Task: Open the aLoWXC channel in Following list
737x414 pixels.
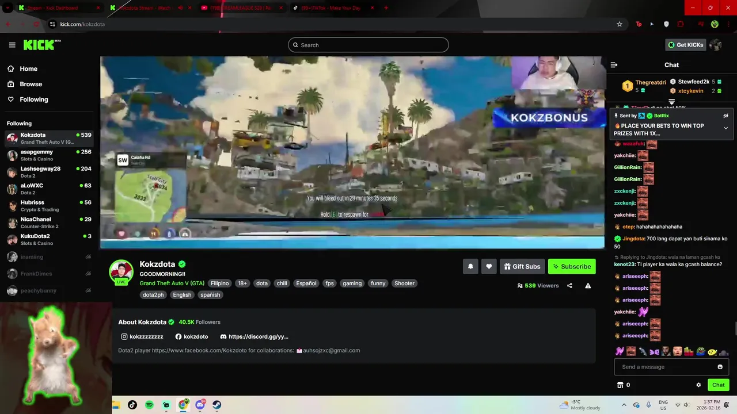Action: click(49, 189)
